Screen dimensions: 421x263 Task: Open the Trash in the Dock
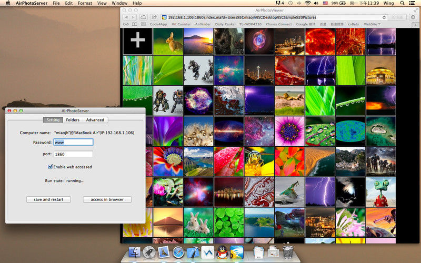288,252
